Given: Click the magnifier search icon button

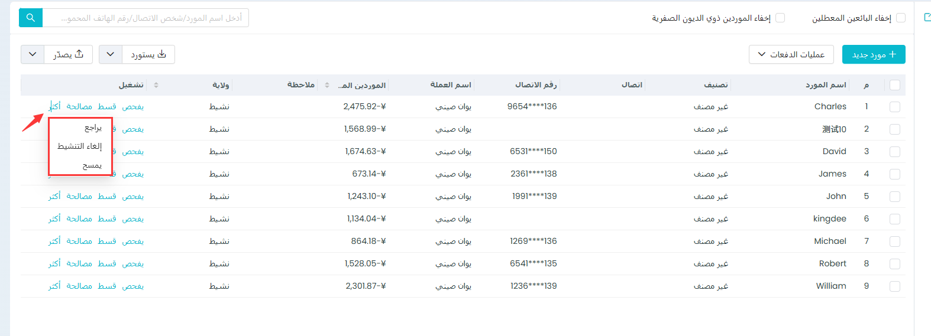Looking at the screenshot, I should click(31, 18).
